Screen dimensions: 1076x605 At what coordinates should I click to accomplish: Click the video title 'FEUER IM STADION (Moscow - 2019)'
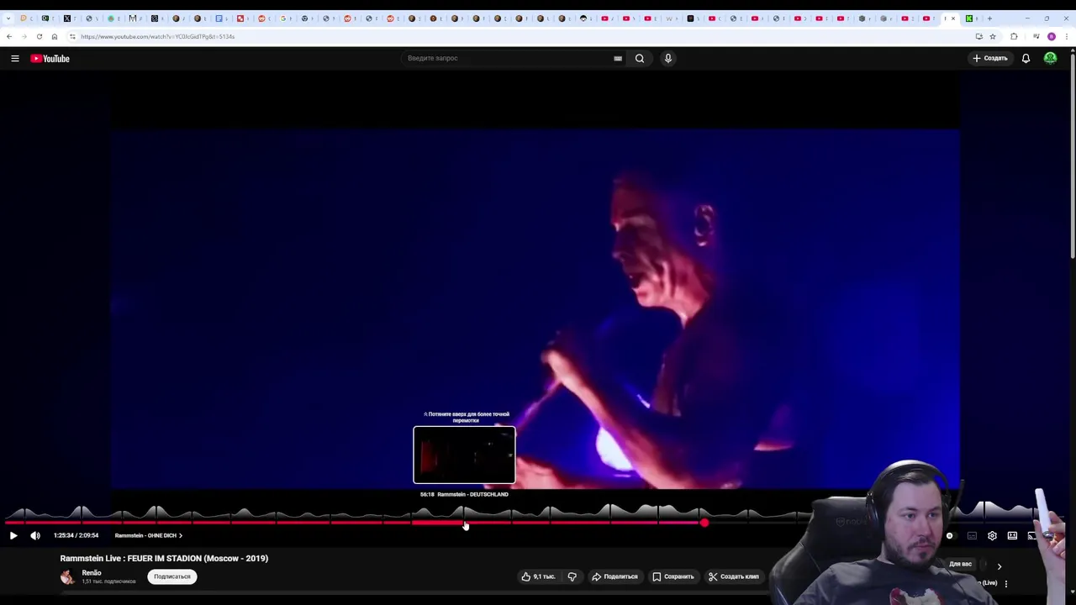tap(198, 558)
